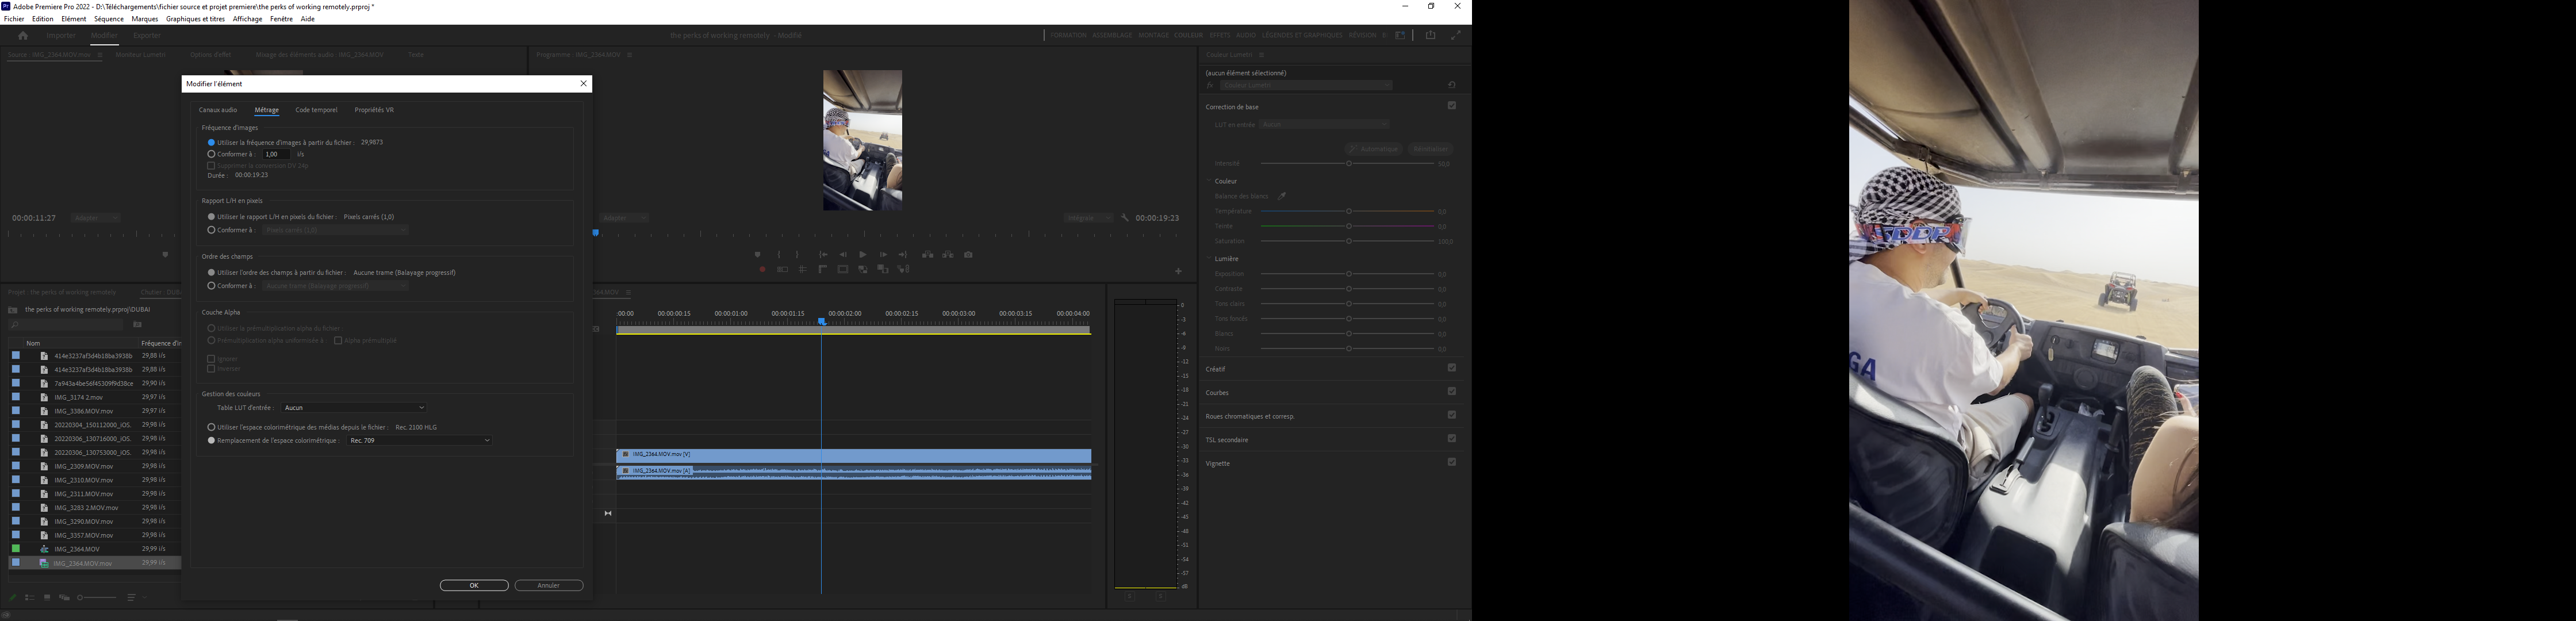Open the workspaces panel icon in header
This screenshot has width=2576, height=621.
[1401, 35]
